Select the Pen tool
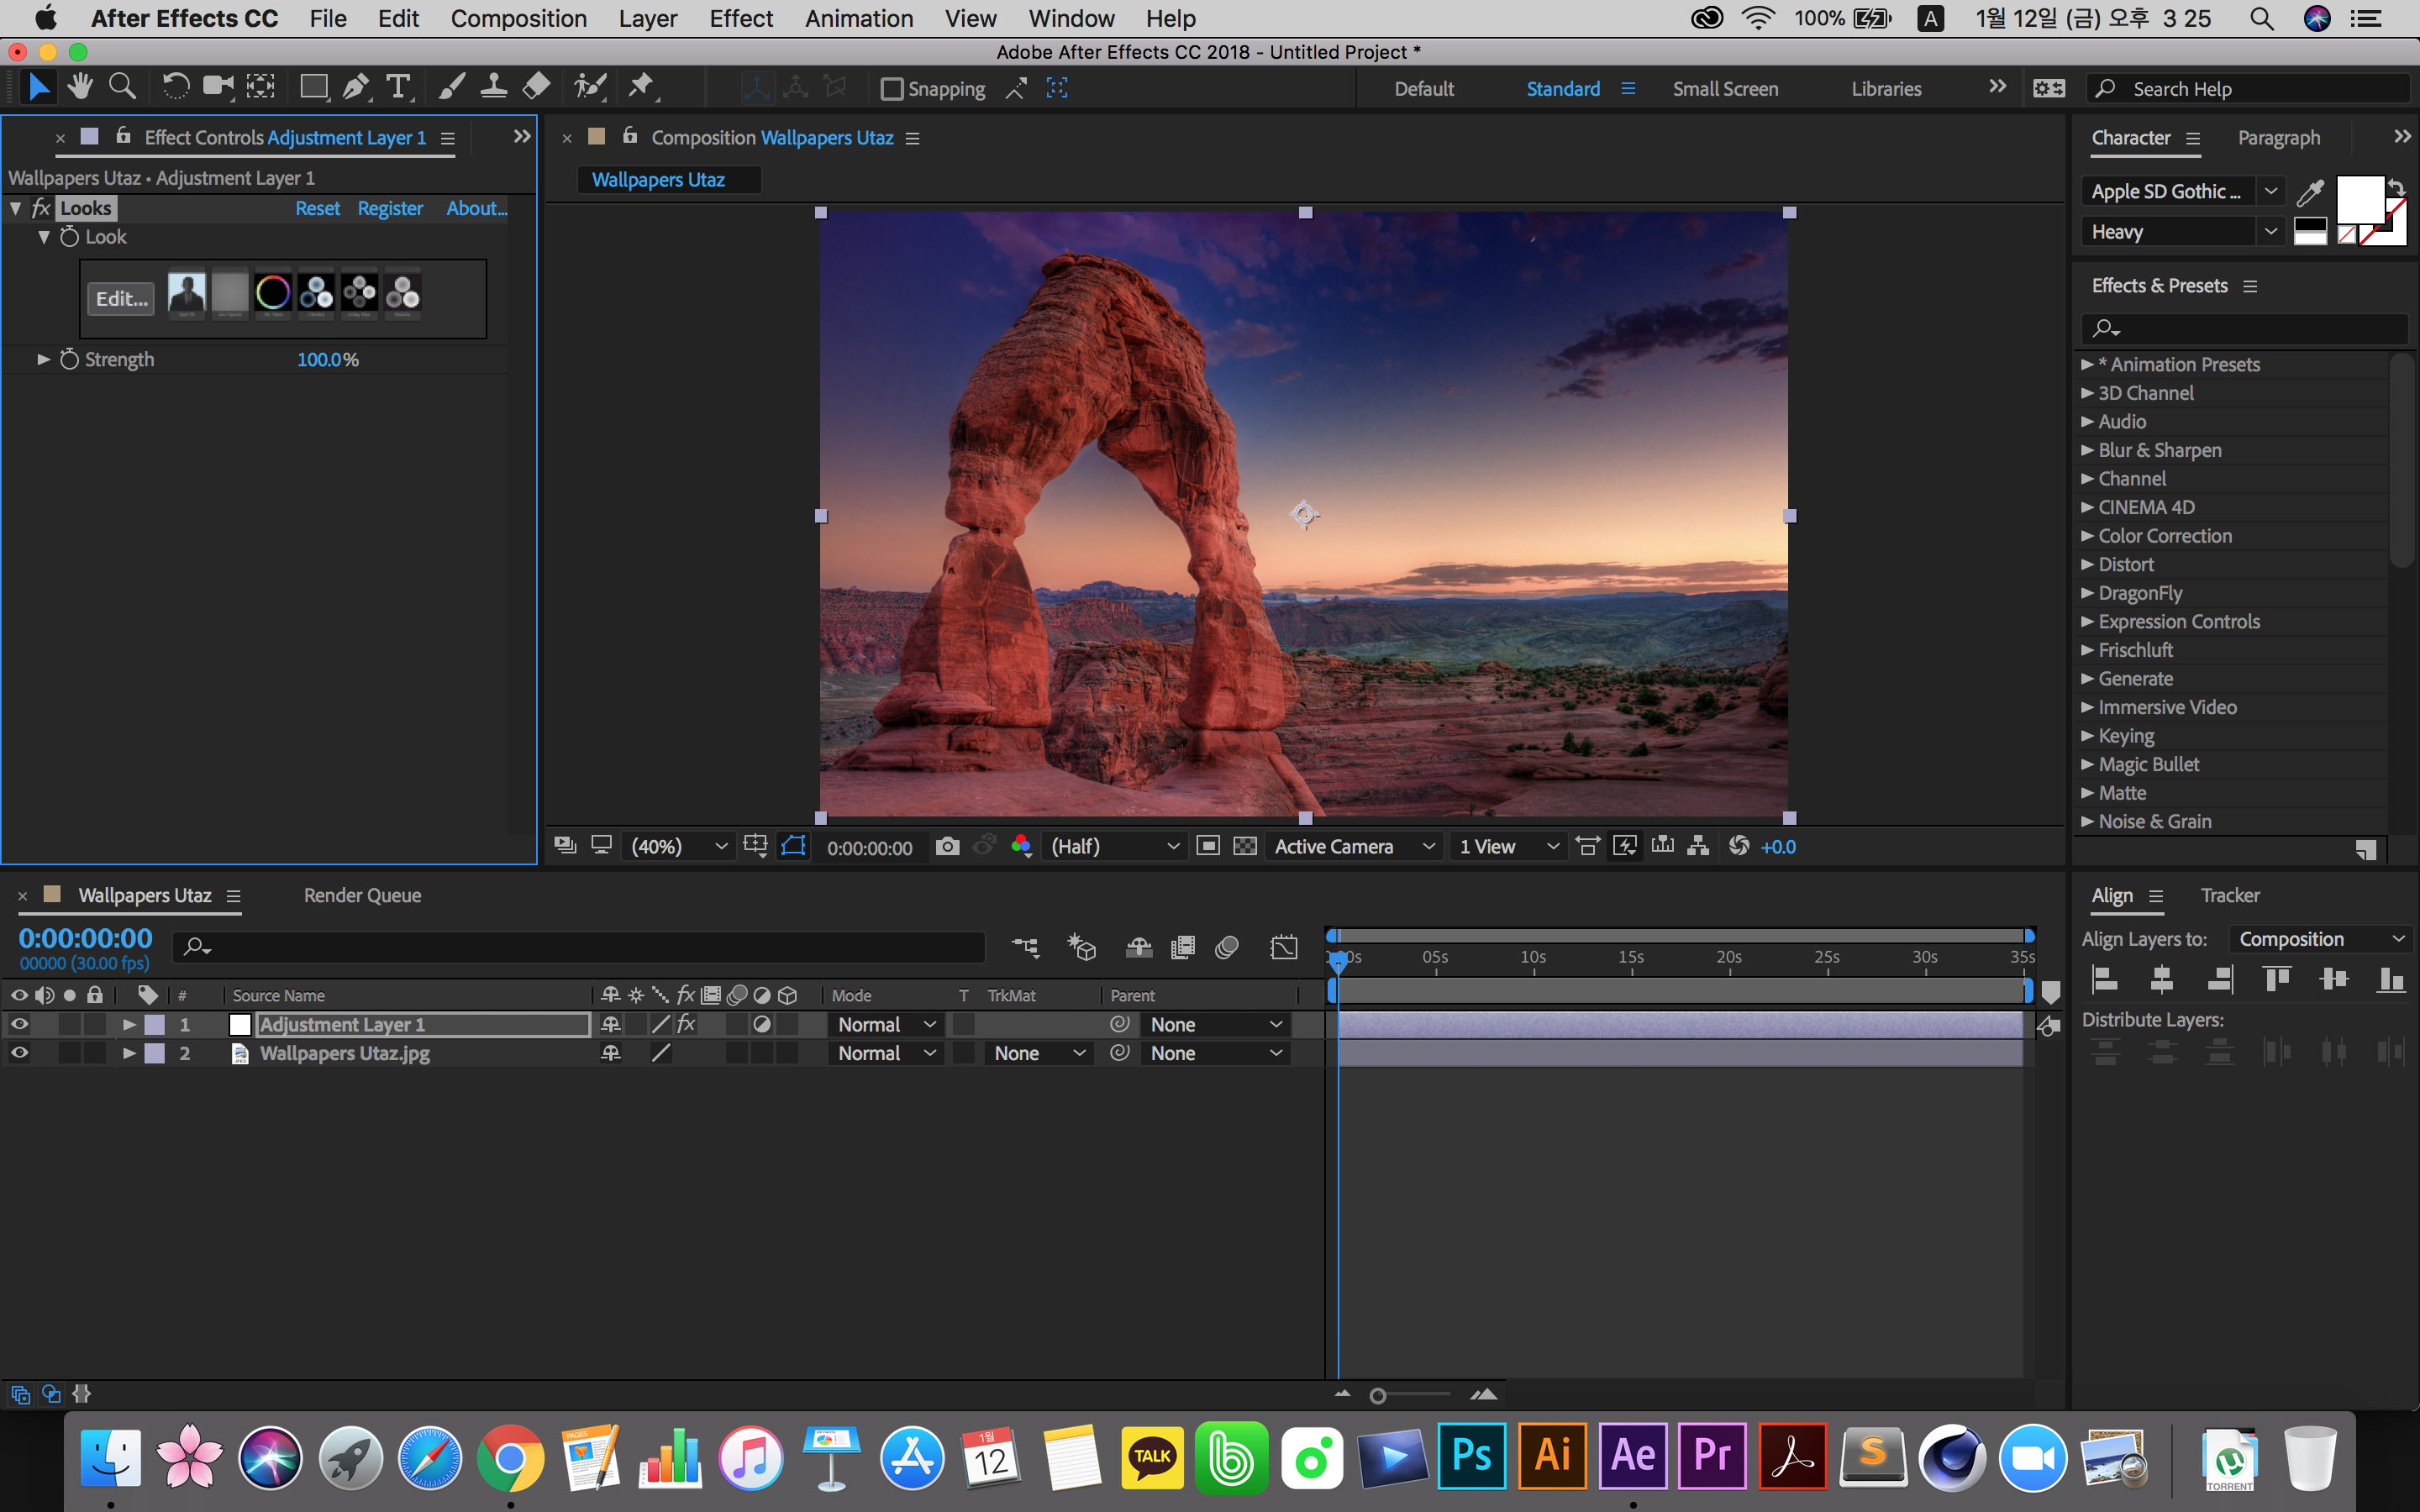The width and height of the screenshot is (2420, 1512). (356, 88)
